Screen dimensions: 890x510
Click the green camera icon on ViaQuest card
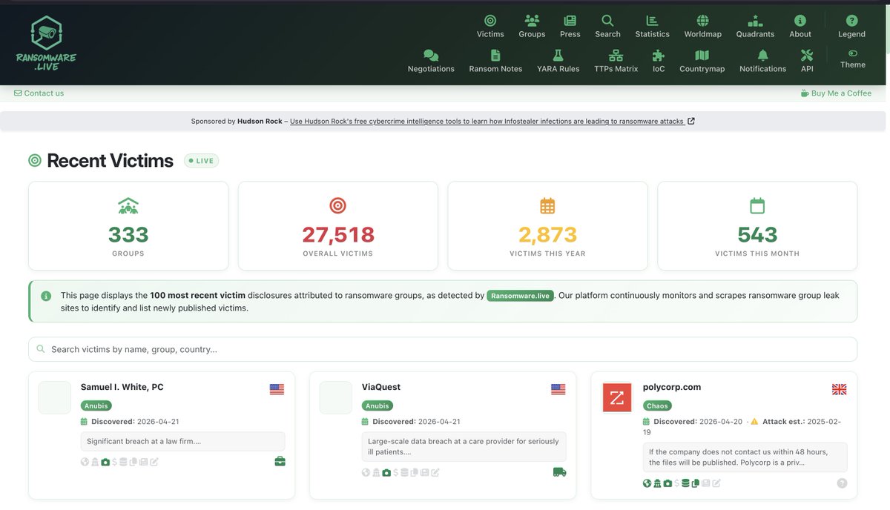click(386, 472)
